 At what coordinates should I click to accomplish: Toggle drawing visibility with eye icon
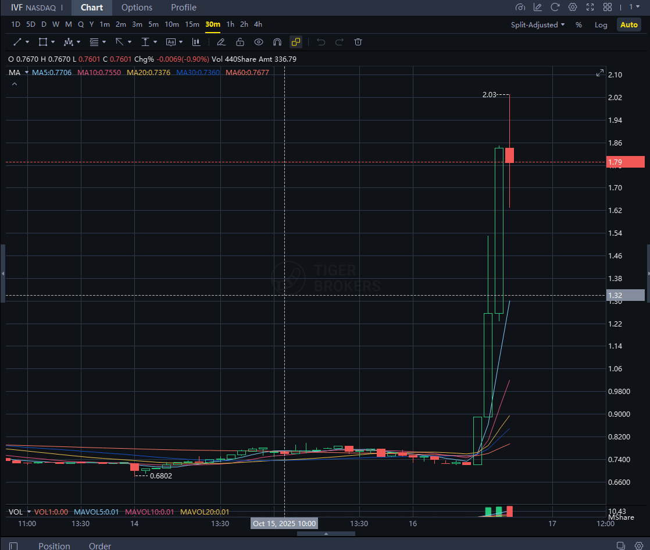tap(258, 42)
